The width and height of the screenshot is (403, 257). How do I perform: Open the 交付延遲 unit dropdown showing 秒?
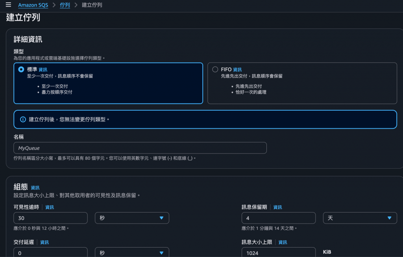point(132,252)
